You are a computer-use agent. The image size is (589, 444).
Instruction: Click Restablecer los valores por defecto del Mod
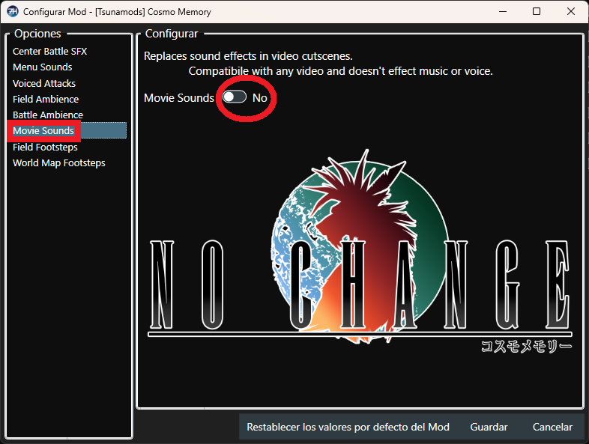click(348, 427)
